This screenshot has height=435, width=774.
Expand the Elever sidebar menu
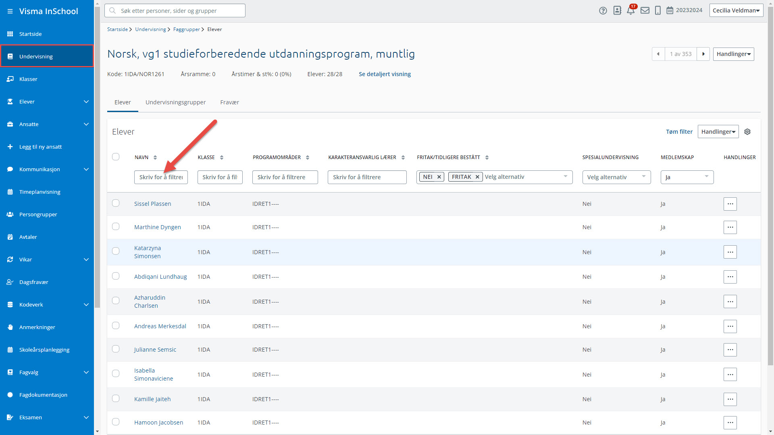pyautogui.click(x=86, y=101)
